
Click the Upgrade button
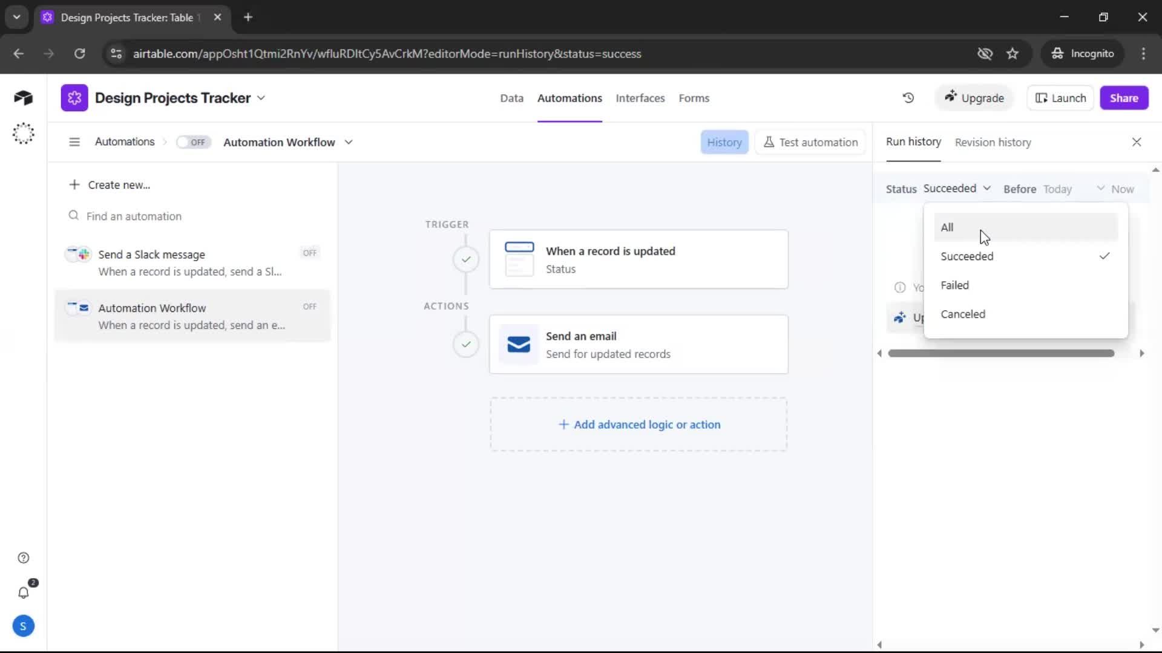pyautogui.click(x=974, y=98)
